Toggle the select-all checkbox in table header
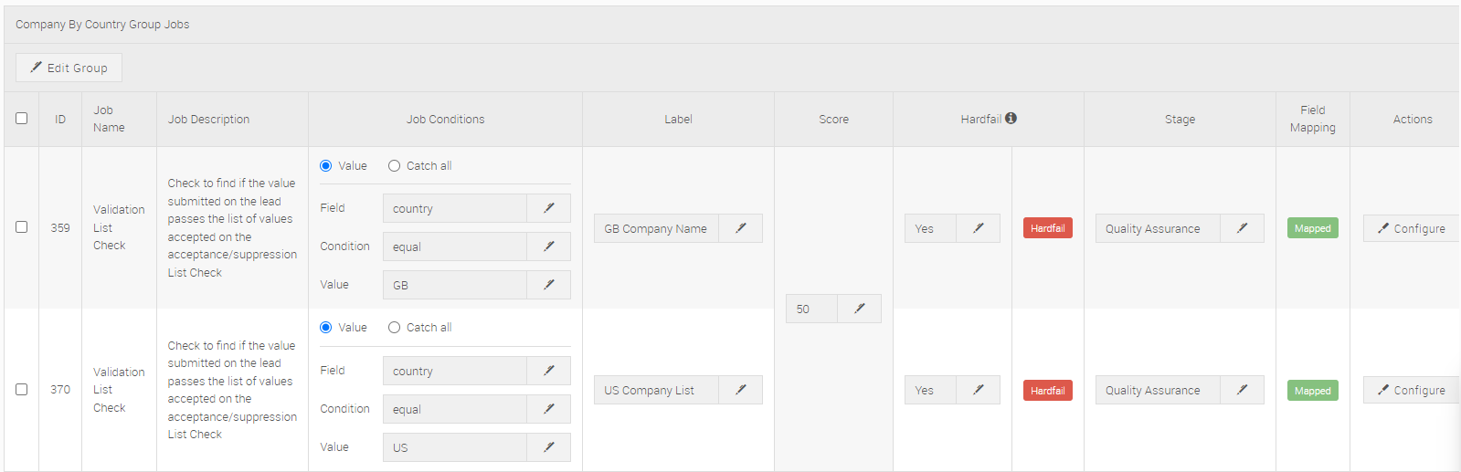 (x=22, y=119)
